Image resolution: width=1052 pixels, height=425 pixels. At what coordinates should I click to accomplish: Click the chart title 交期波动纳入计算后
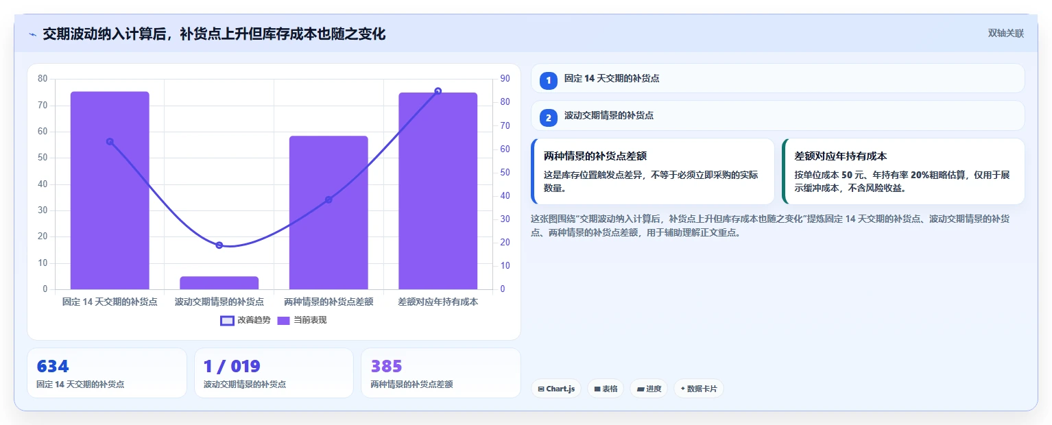point(214,34)
